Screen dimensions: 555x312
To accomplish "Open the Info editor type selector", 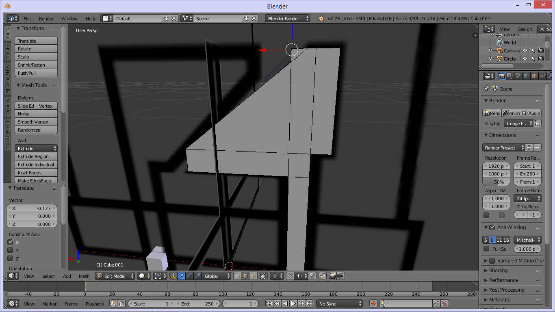I will point(13,18).
